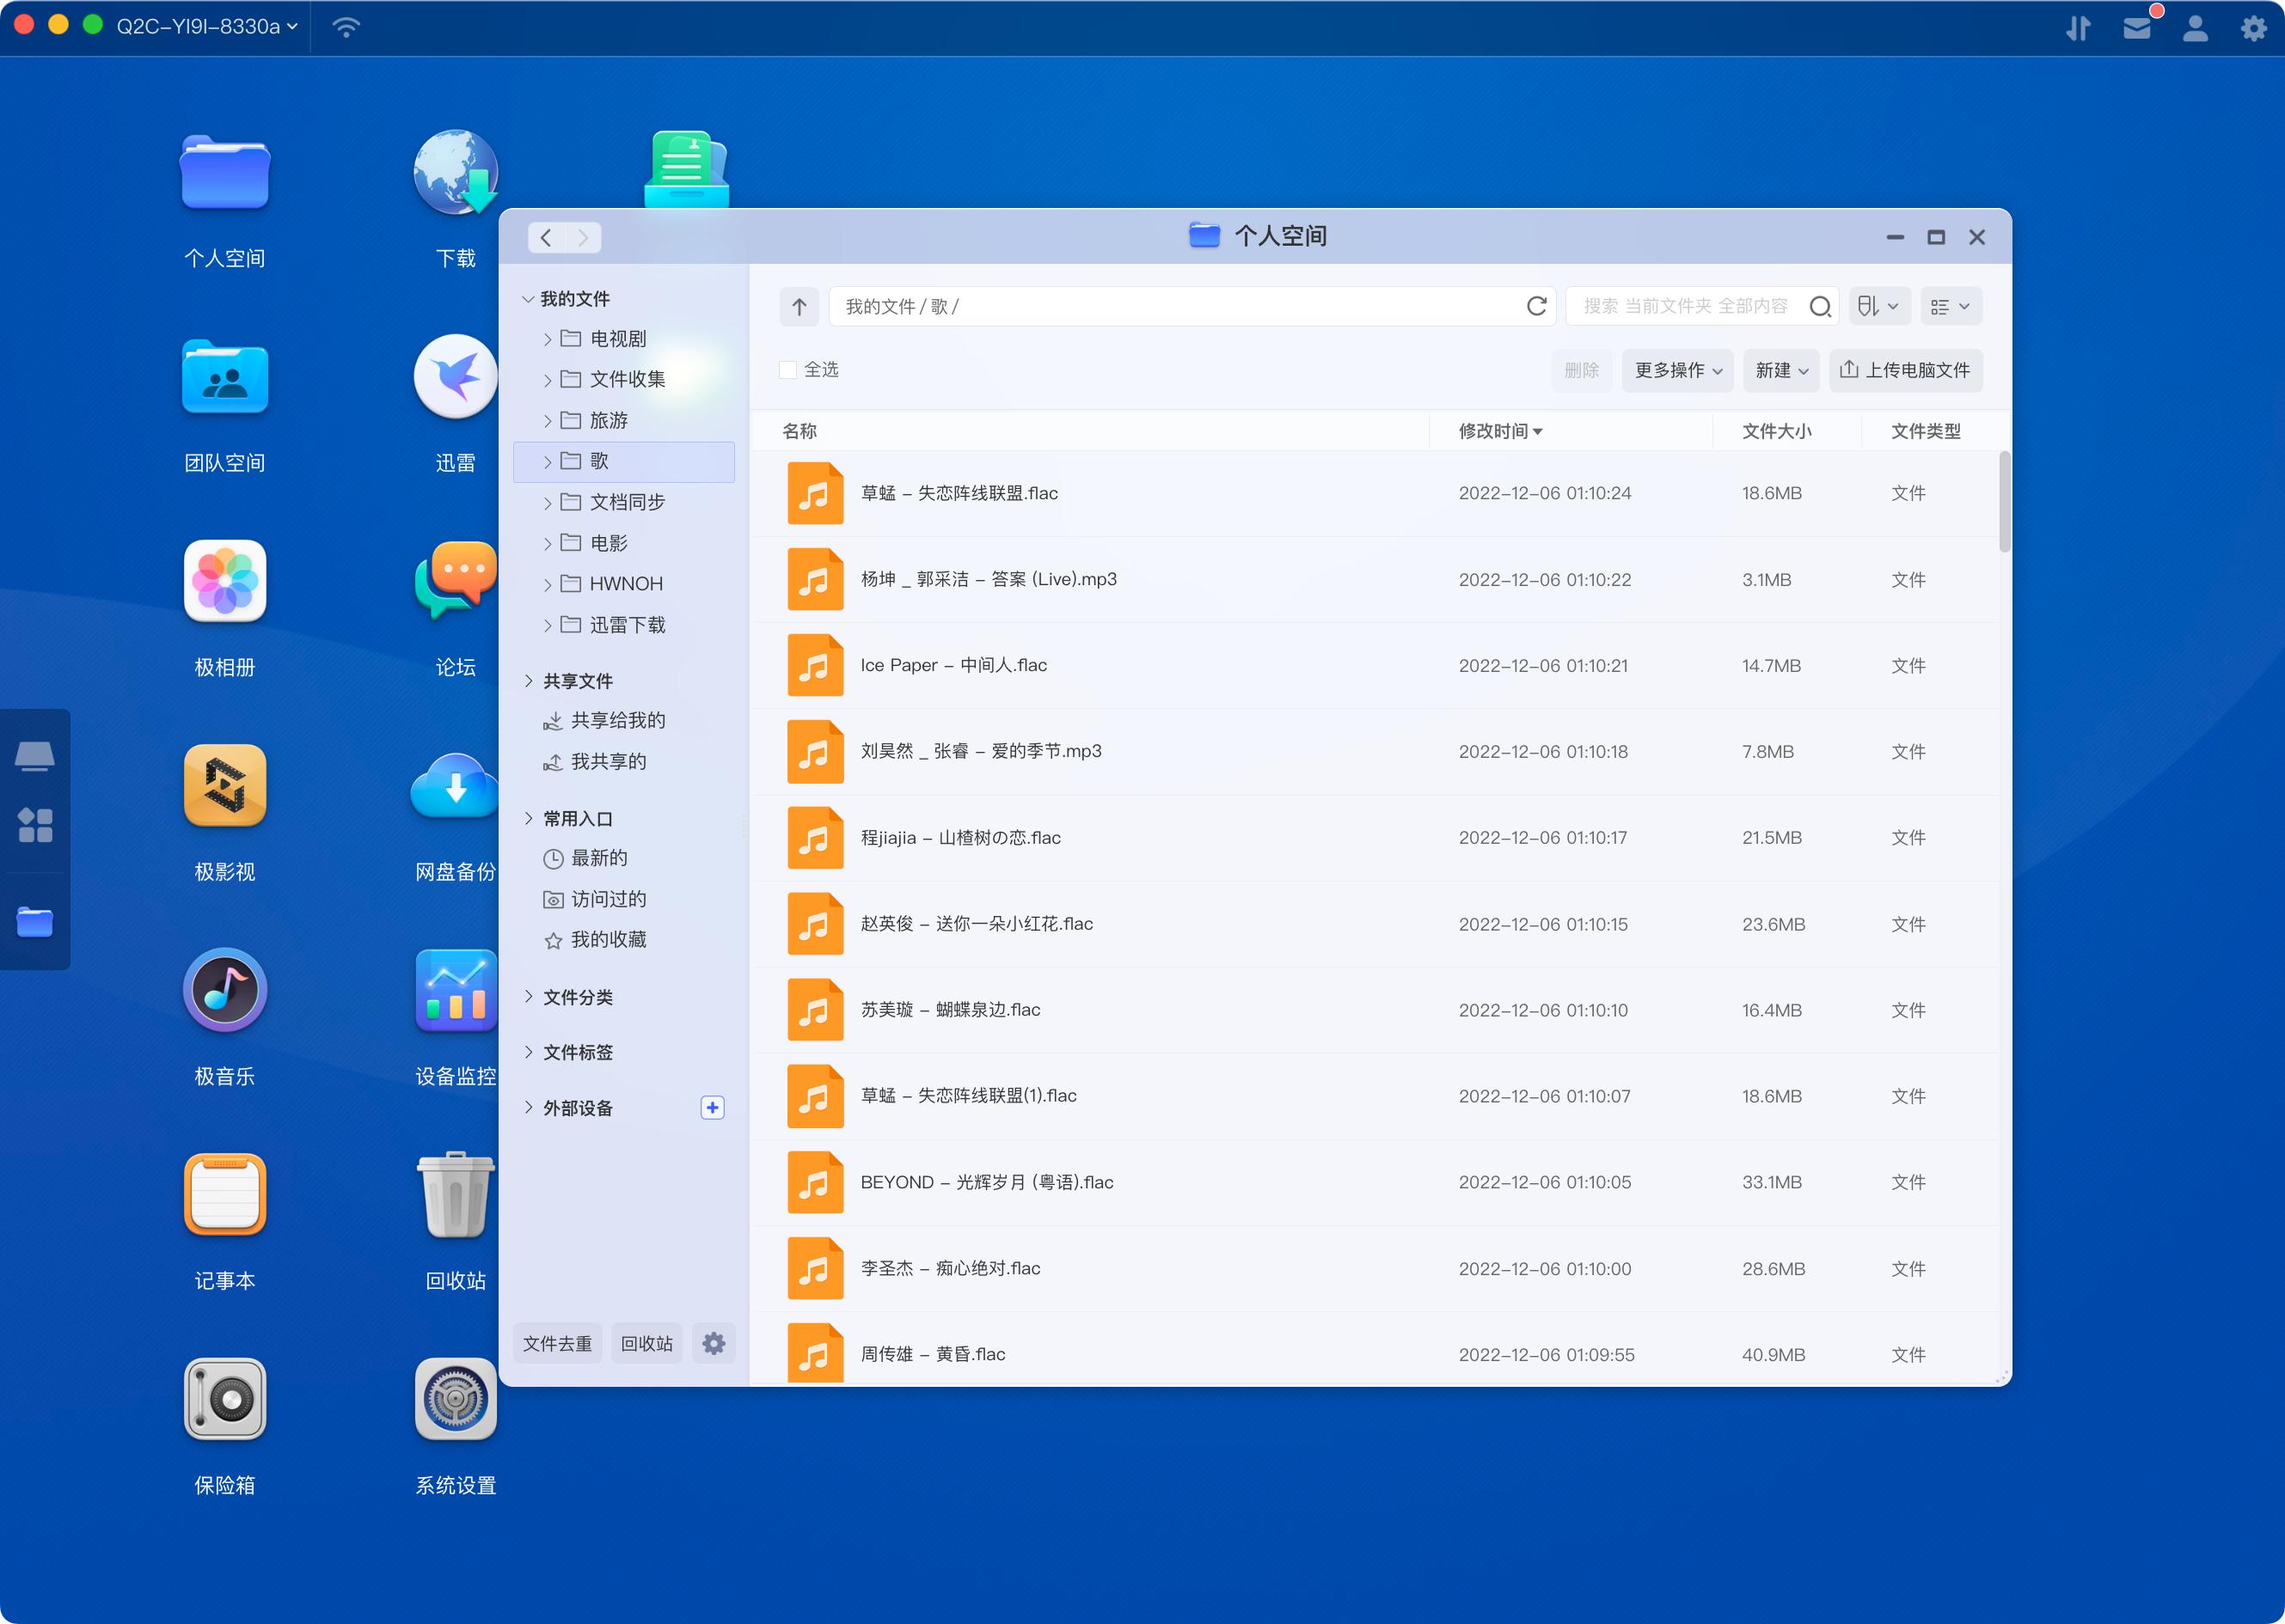Image resolution: width=2285 pixels, height=1624 pixels.
Task: Launch the 极相册 photo album app
Action: coord(224,582)
